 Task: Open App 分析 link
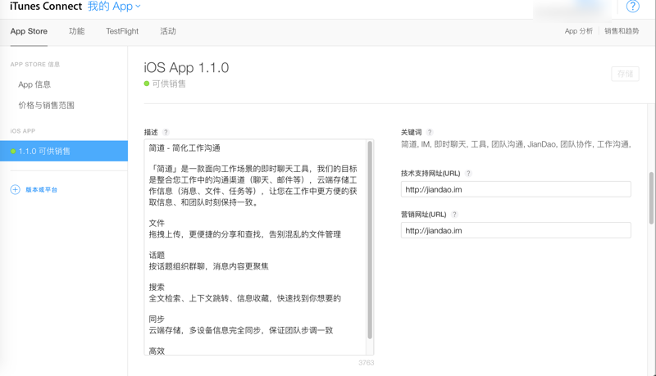coord(578,31)
